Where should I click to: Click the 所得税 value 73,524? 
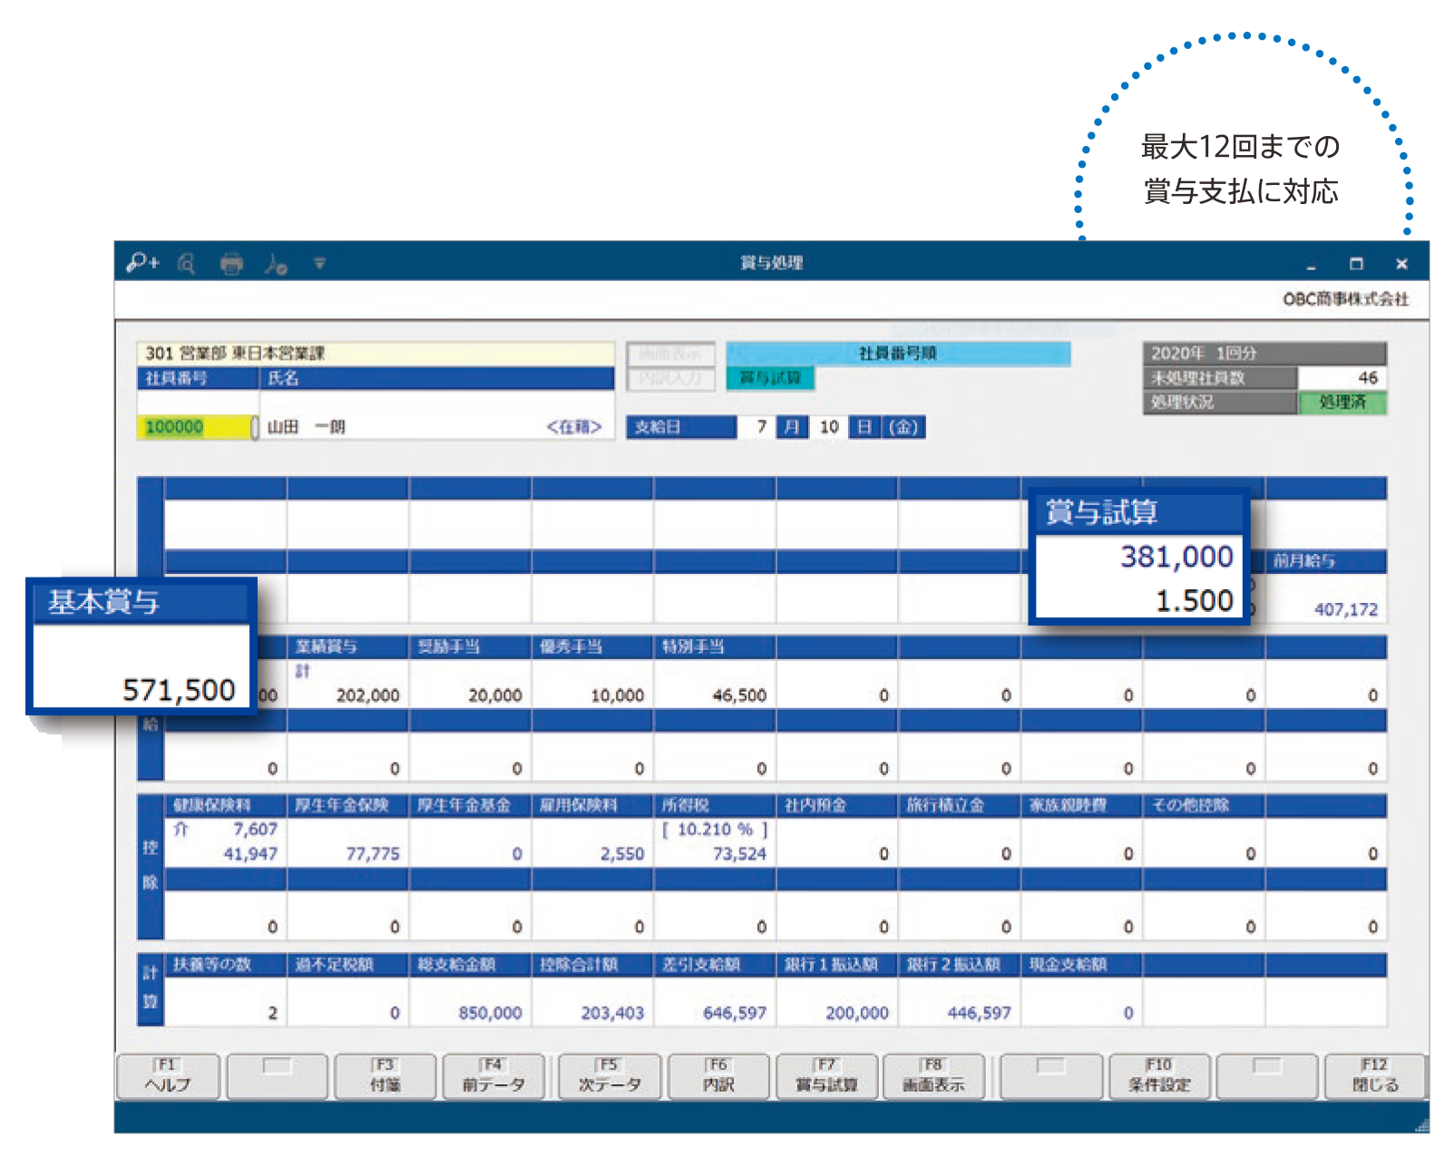click(739, 854)
